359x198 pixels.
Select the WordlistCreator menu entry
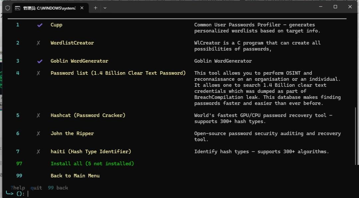tap(72, 43)
